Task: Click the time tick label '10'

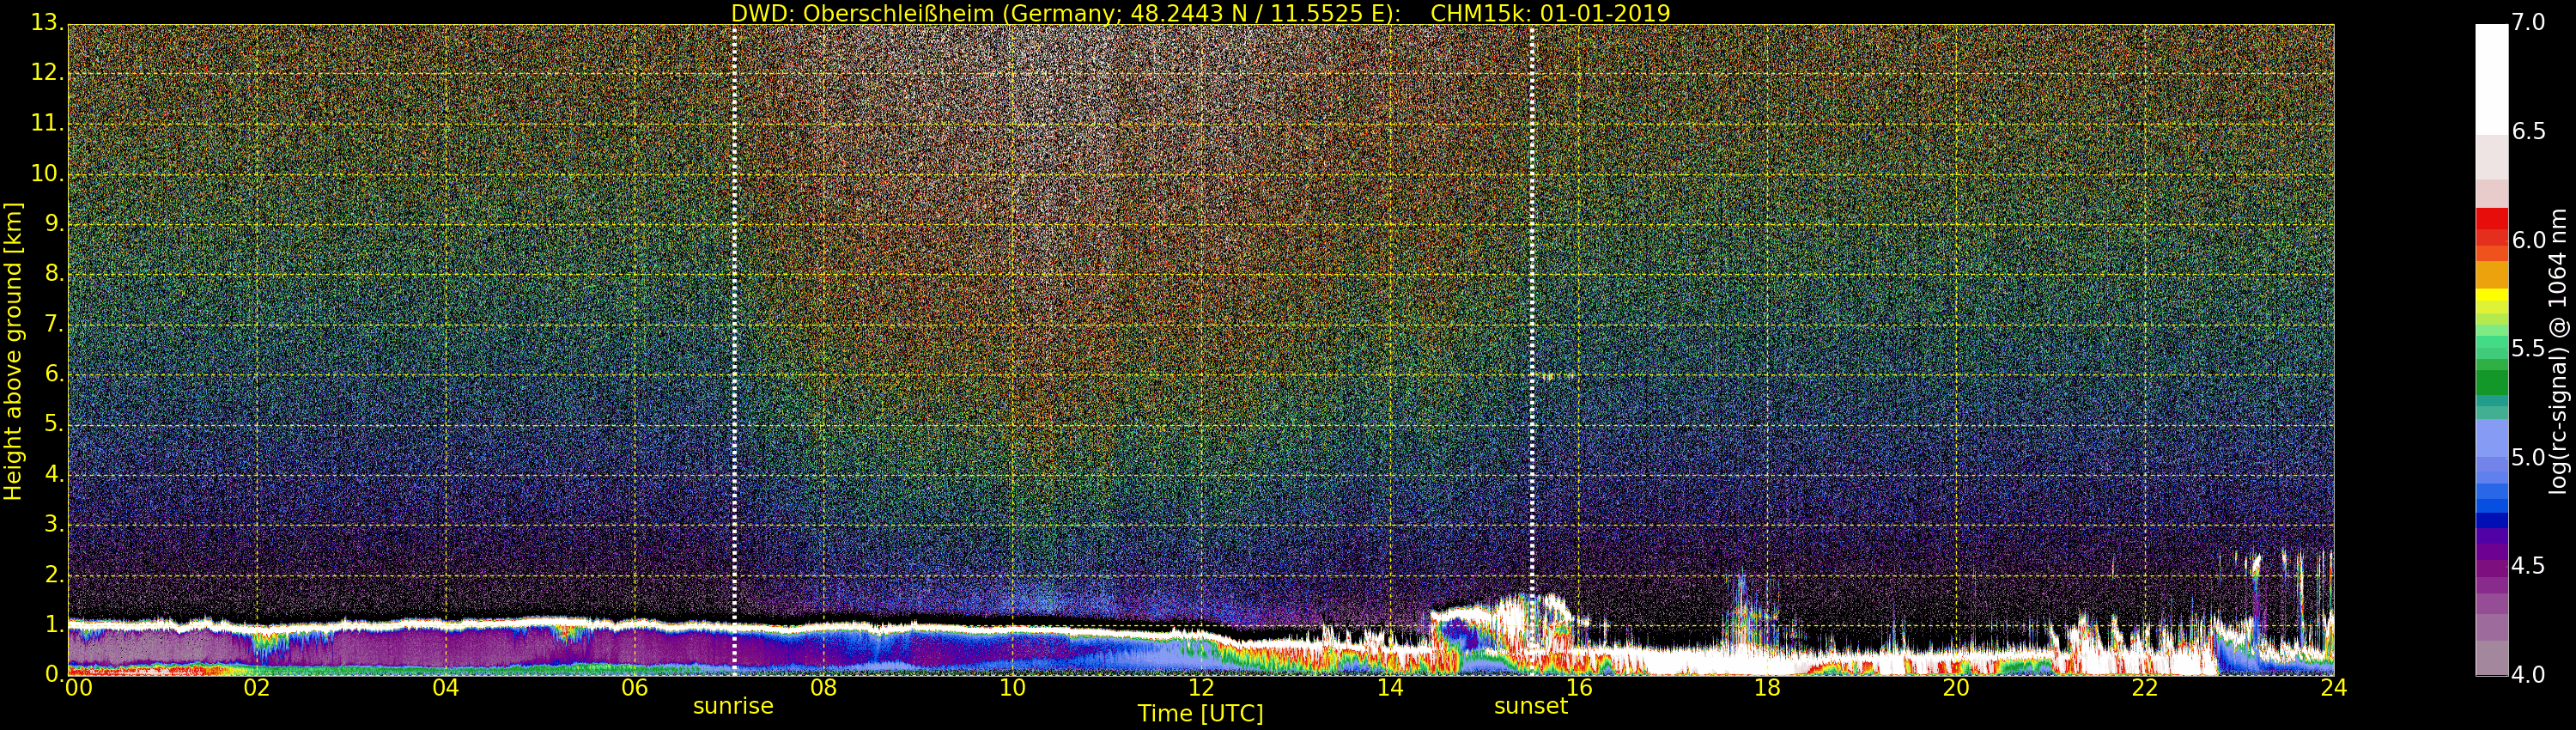Action: pos(1012,688)
